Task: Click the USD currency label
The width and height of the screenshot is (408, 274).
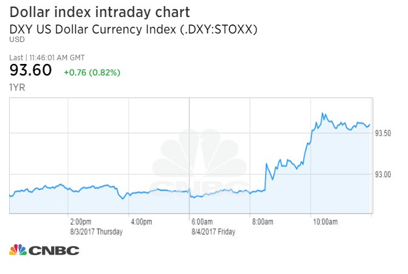Action: click(16, 40)
